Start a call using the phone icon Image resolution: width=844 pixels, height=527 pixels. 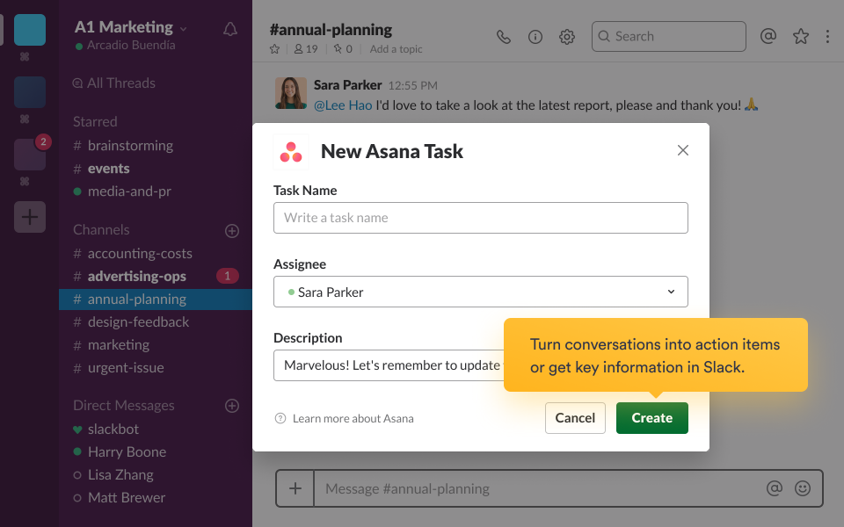click(x=503, y=36)
